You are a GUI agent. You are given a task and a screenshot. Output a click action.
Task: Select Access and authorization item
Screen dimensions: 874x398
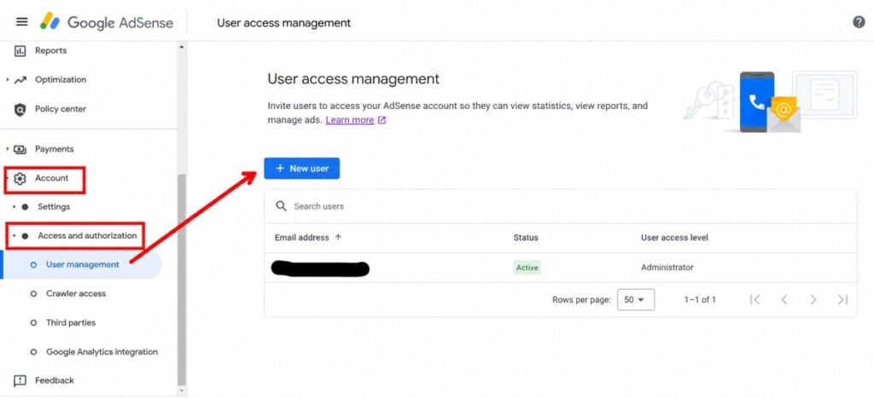click(88, 236)
